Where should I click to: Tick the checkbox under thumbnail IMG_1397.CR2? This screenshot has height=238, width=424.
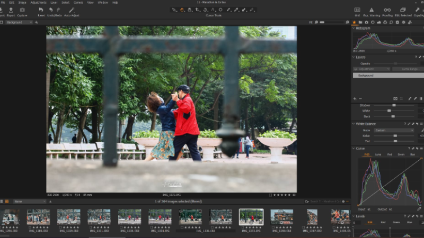(x=304, y=227)
